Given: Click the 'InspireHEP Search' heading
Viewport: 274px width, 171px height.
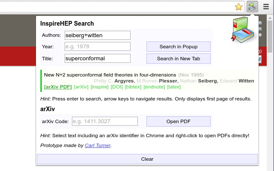Looking at the screenshot, I should pyautogui.click(x=67, y=24).
